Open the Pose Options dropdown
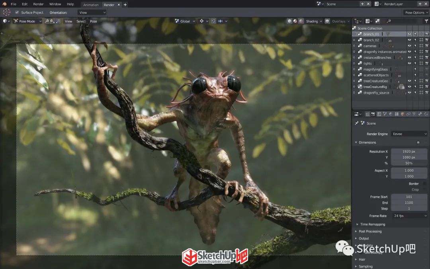The width and height of the screenshot is (430, 269). [x=416, y=12]
